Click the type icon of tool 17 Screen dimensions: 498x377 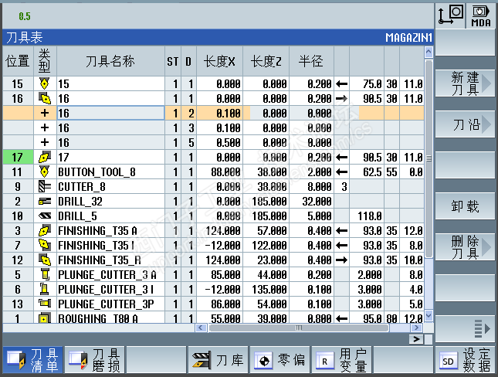pos(45,157)
